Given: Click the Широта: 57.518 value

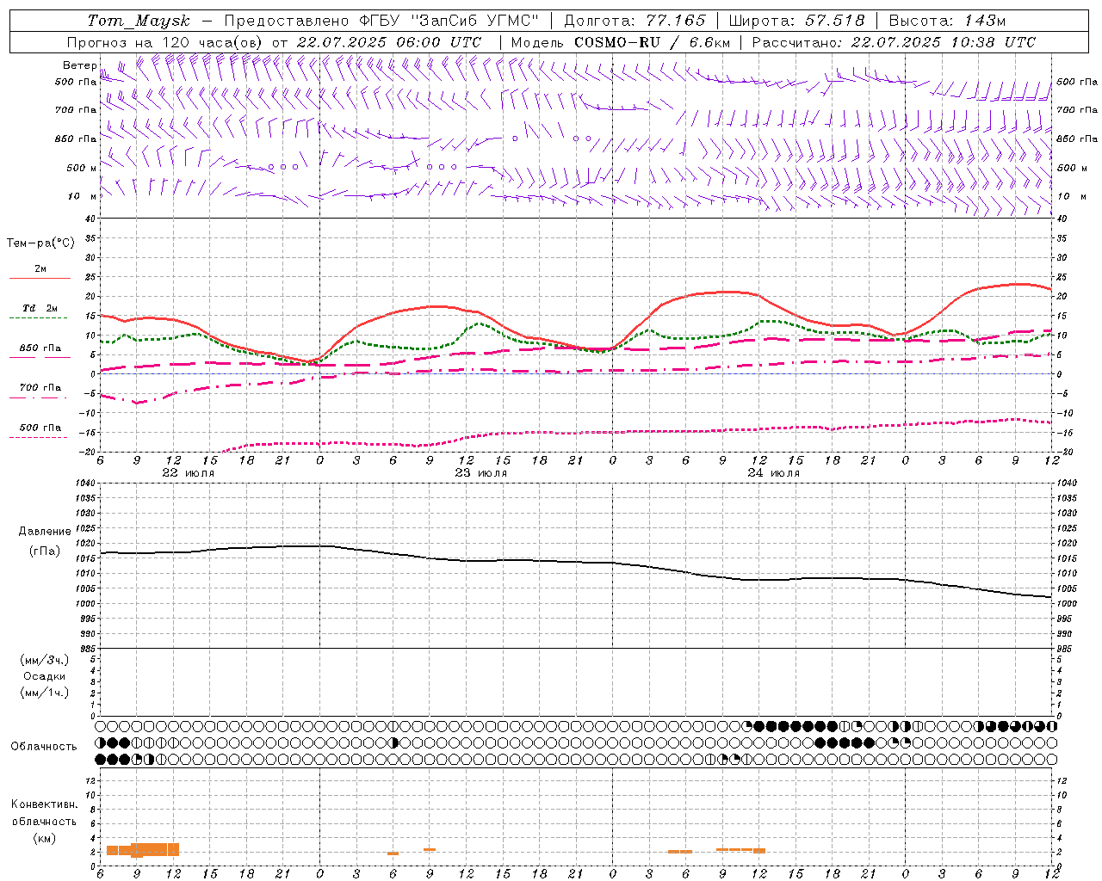Looking at the screenshot, I should [796, 21].
